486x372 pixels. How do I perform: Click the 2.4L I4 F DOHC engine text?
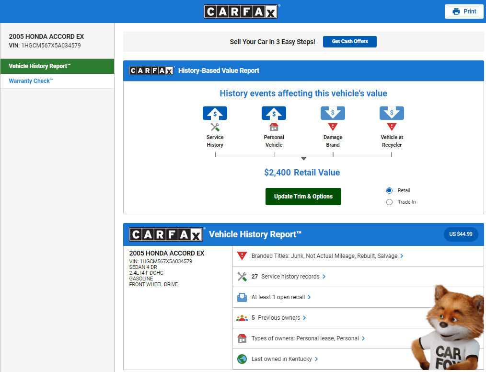[146, 273]
